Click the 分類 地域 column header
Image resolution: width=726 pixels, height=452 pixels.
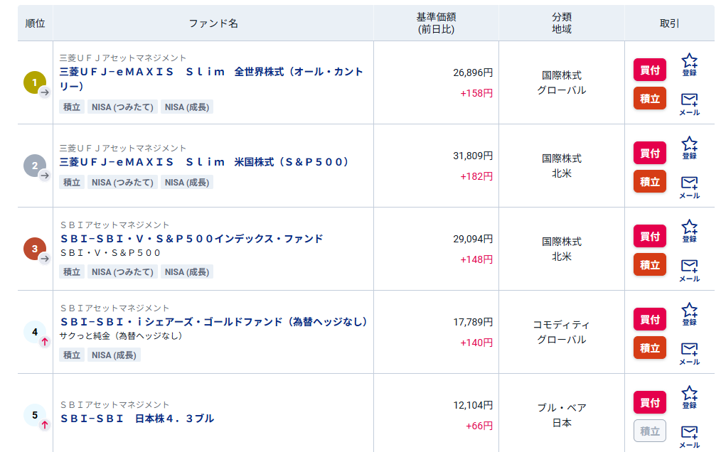click(562, 23)
